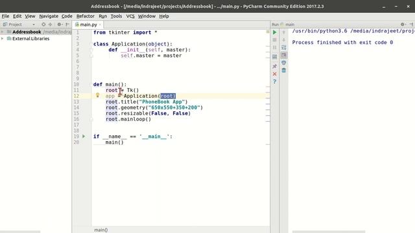Open the main.py editor tab

point(88,25)
